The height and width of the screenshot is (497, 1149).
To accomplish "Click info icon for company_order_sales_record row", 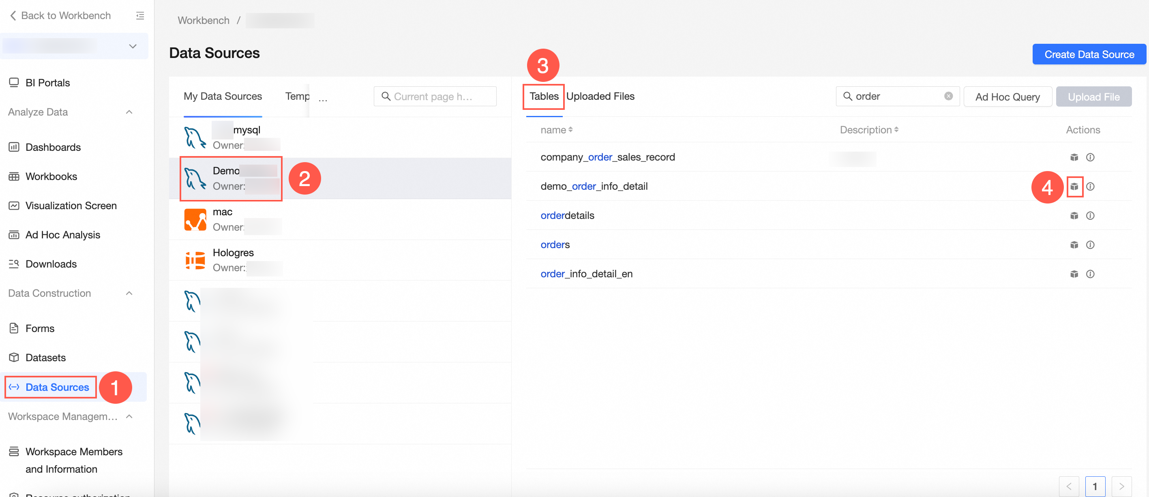I will 1090,157.
